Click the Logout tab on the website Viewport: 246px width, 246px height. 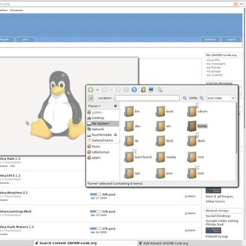(231, 39)
